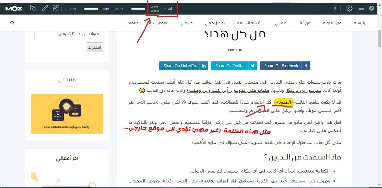
Task: Click the Share On Twitter button
Action: pos(234,66)
